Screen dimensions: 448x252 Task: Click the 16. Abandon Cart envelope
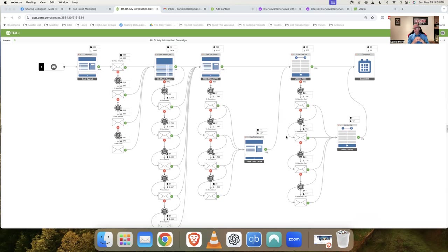click(x=300, y=202)
